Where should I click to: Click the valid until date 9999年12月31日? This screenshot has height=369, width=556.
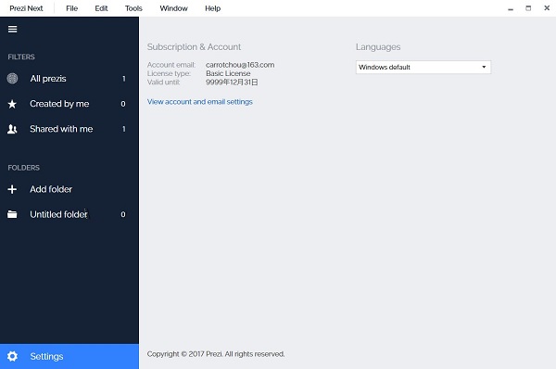(x=232, y=83)
